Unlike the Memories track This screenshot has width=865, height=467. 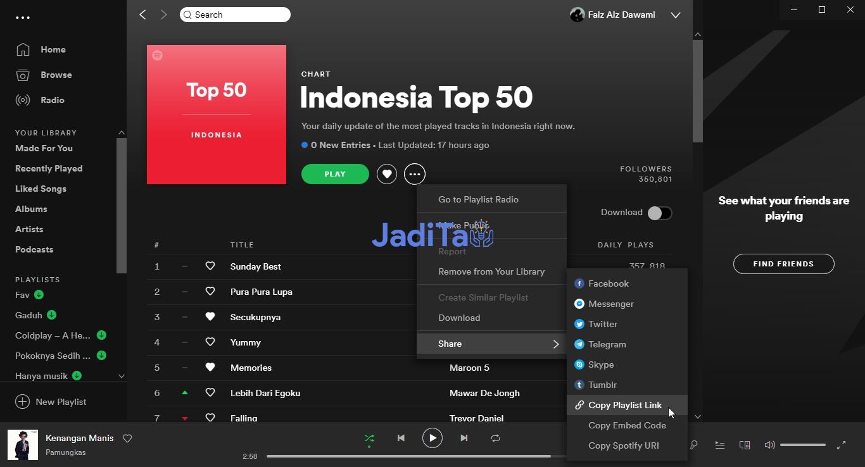point(210,368)
